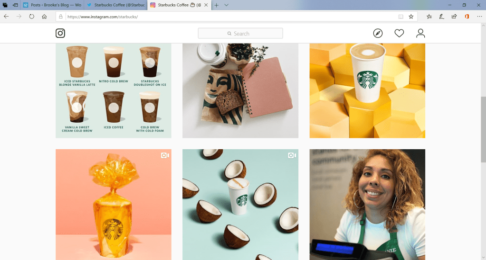This screenshot has height=260, width=486.
Task: Open the Office extension icon
Action: pyautogui.click(x=467, y=16)
